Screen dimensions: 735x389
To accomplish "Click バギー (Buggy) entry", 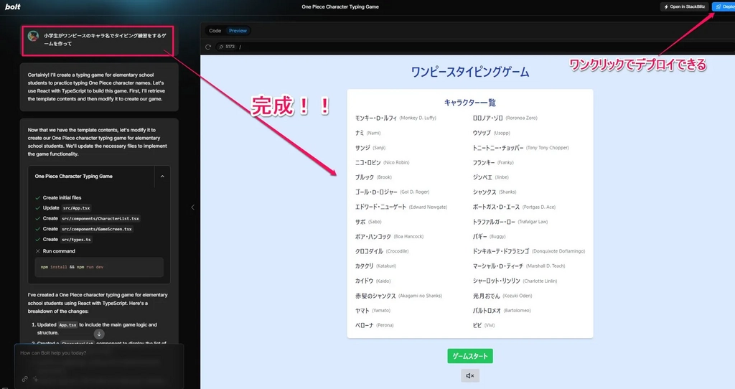I will click(x=489, y=237).
